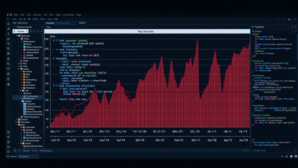
Task: Switch to the tab right of the combo box
Action: (x=82, y=23)
